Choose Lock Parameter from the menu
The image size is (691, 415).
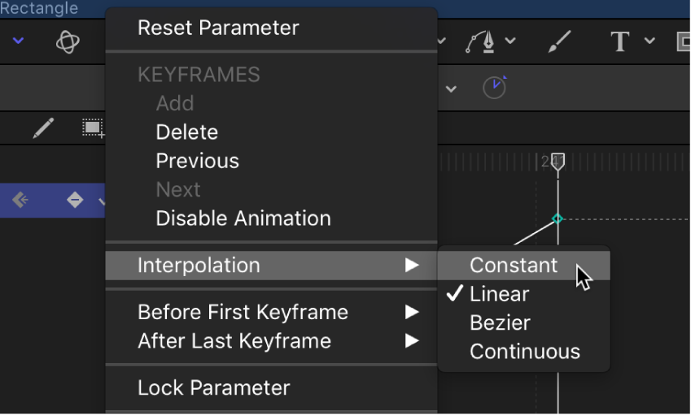213,388
